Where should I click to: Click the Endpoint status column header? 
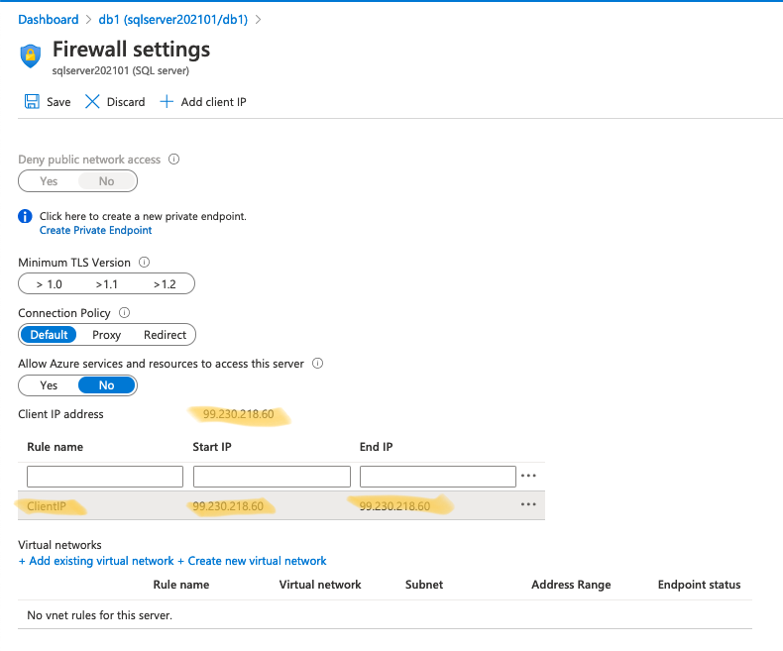699,585
